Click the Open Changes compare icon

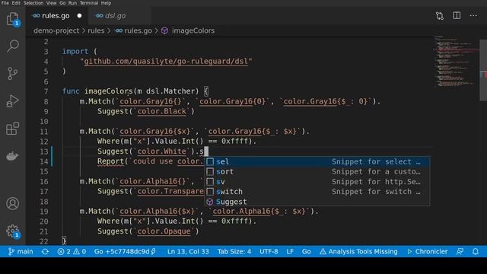coord(440,16)
